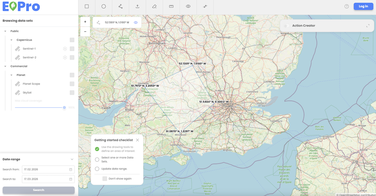Screen dimensions: 376x196
Task: Zoom in on the map
Action: pyautogui.click(x=85, y=22)
